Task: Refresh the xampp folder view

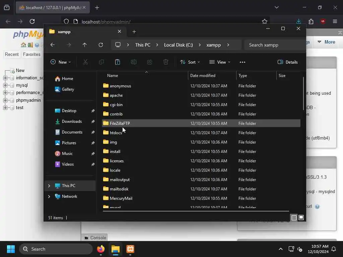Action: pyautogui.click(x=100, y=45)
